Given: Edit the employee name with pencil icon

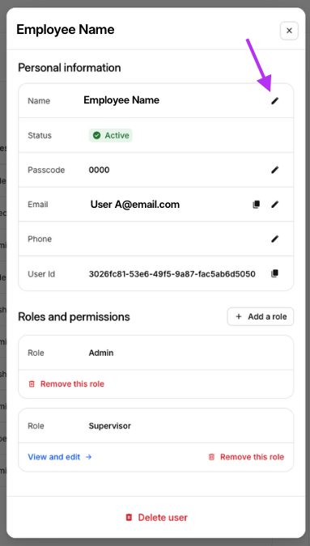Looking at the screenshot, I should 275,101.
